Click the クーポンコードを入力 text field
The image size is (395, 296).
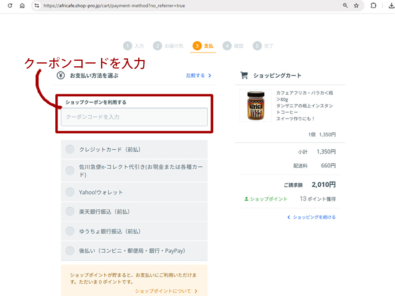point(134,117)
